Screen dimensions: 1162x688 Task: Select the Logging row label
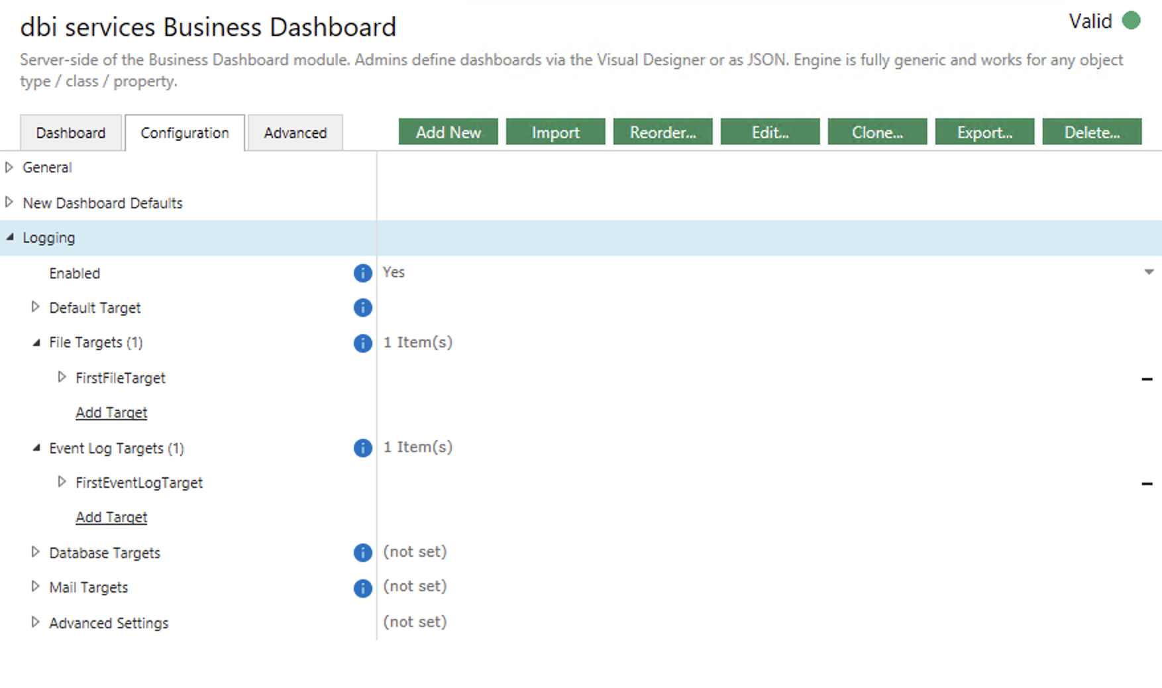pos(49,238)
